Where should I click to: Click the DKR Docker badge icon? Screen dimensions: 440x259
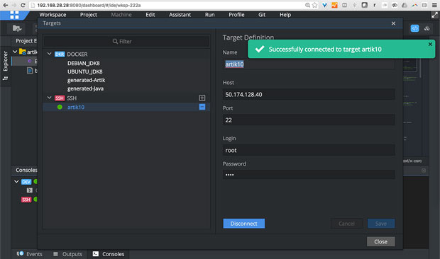(x=60, y=54)
